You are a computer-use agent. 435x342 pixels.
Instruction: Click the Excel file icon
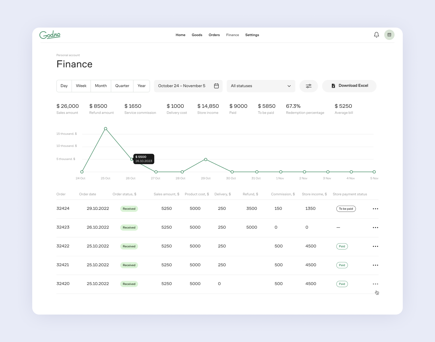click(x=333, y=86)
